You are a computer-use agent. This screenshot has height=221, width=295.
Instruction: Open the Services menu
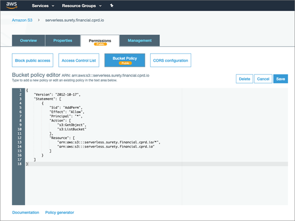[x=43, y=6]
